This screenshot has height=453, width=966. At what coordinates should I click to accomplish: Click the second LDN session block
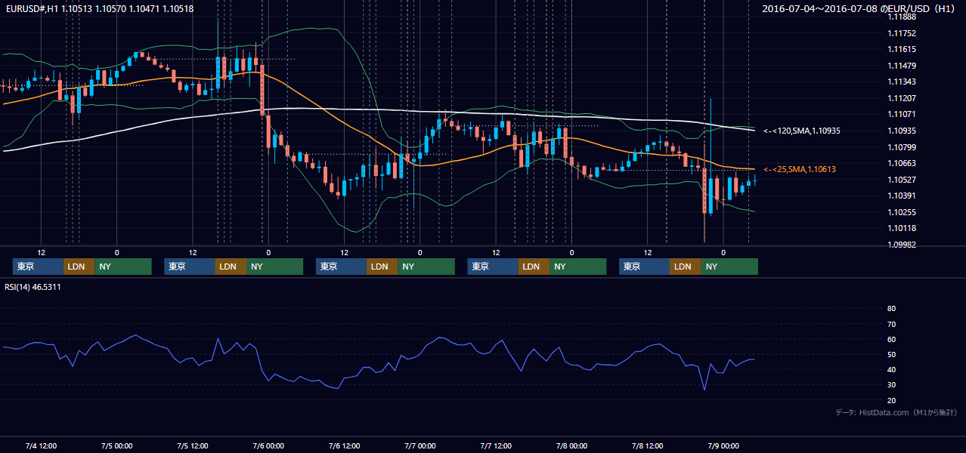coord(231,267)
